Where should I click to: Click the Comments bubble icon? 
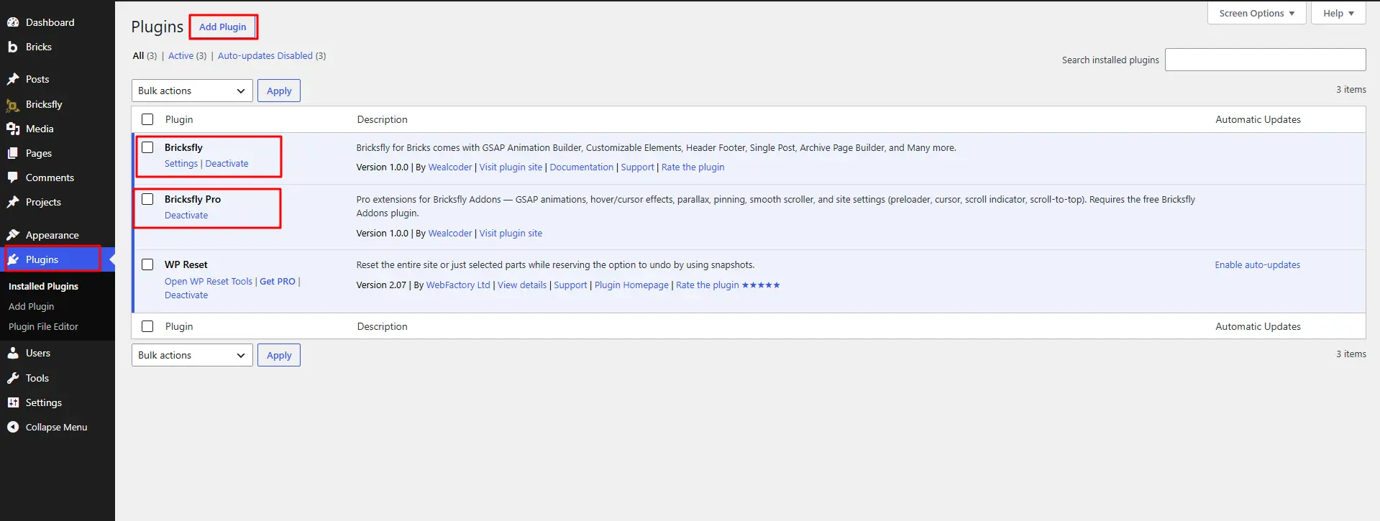(x=12, y=177)
